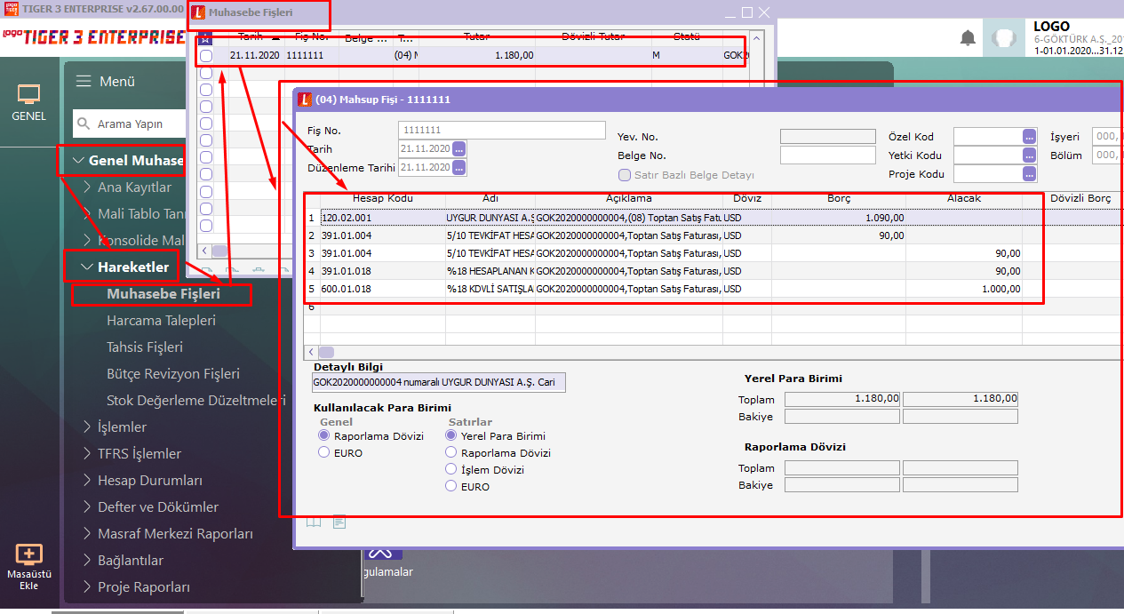Click the %18 KDVLİ SATIŞLA name cell
This screenshot has width=1124, height=614.
point(490,289)
